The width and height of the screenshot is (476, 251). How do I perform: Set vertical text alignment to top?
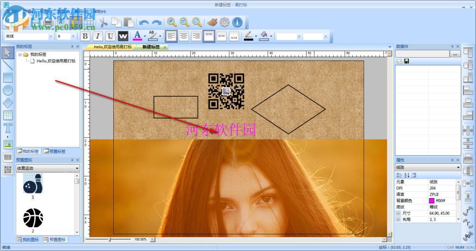click(x=209, y=36)
